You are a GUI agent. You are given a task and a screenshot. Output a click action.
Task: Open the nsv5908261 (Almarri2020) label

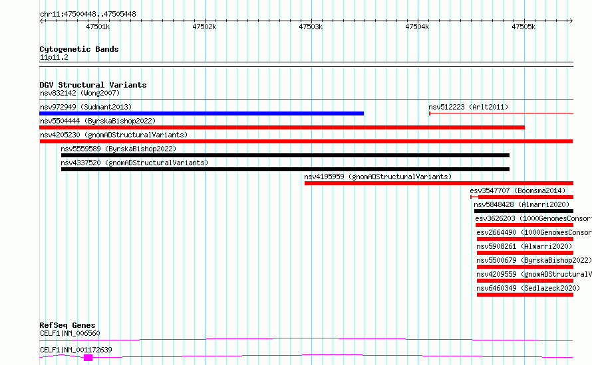[524, 246]
